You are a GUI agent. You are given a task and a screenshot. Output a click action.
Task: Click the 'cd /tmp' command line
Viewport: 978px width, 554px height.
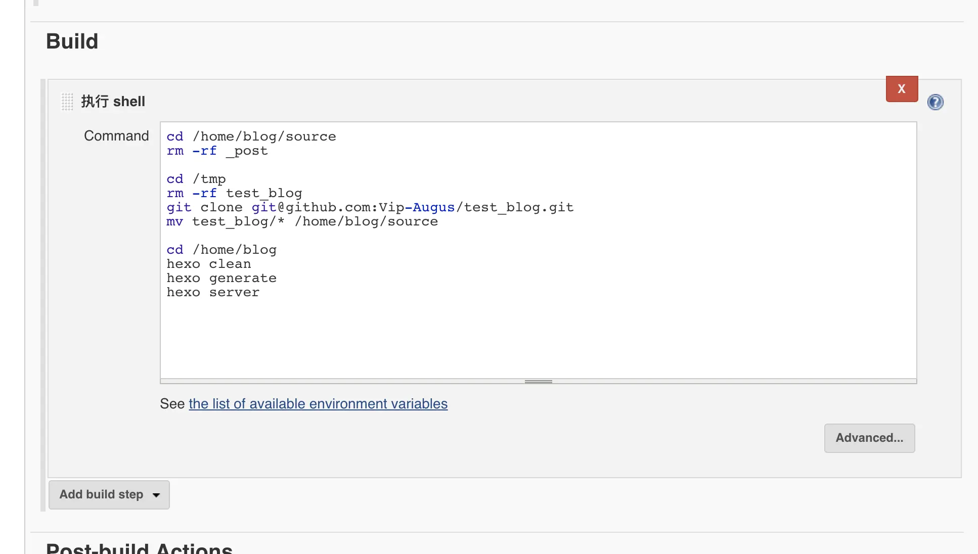pos(196,179)
